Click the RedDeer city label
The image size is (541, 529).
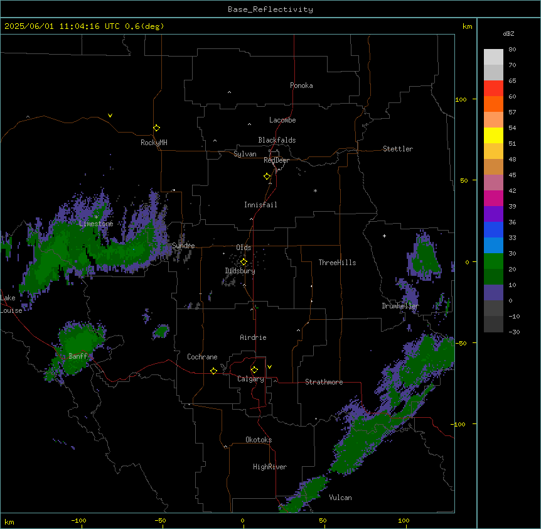[x=276, y=160]
